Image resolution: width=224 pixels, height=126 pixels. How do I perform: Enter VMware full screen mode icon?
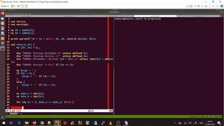[22, 6]
